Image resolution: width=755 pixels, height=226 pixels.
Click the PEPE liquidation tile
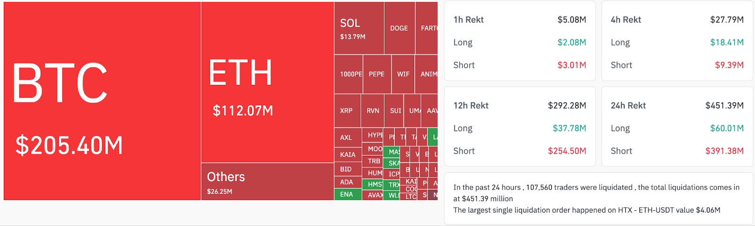[377, 74]
